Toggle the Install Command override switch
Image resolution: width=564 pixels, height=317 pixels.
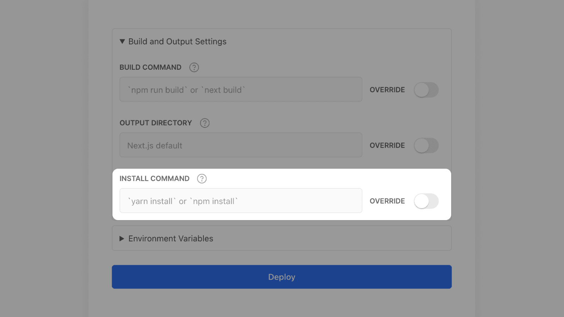(426, 201)
